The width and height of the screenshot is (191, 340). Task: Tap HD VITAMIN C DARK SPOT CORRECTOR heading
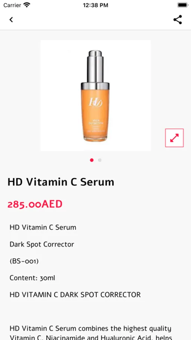[75, 295]
